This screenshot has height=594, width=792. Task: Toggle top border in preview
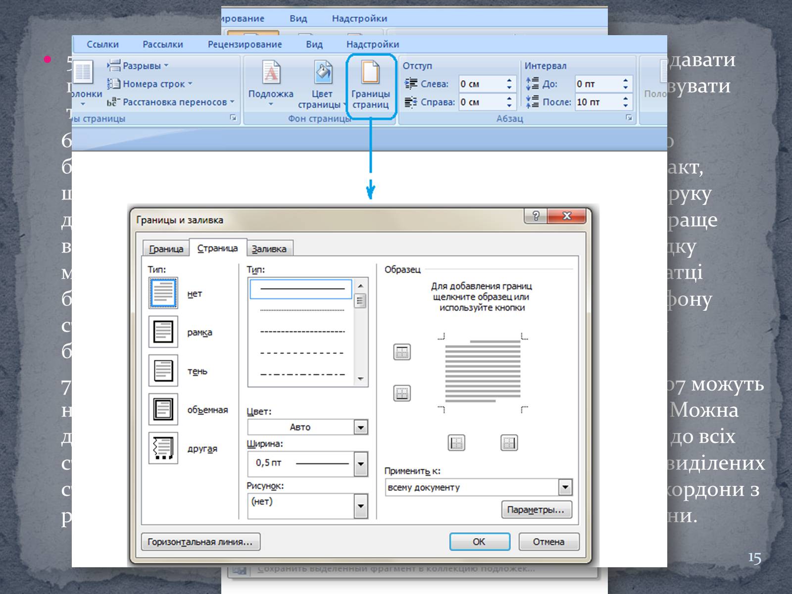tap(402, 352)
